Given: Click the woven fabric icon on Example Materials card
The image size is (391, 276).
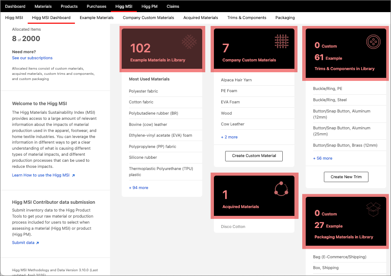Looking at the screenshot, I should [189, 42].
